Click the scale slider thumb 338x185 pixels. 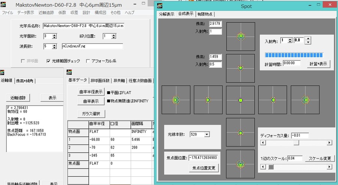click(271, 167)
